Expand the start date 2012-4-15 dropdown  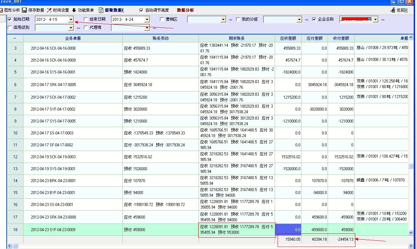70,20
